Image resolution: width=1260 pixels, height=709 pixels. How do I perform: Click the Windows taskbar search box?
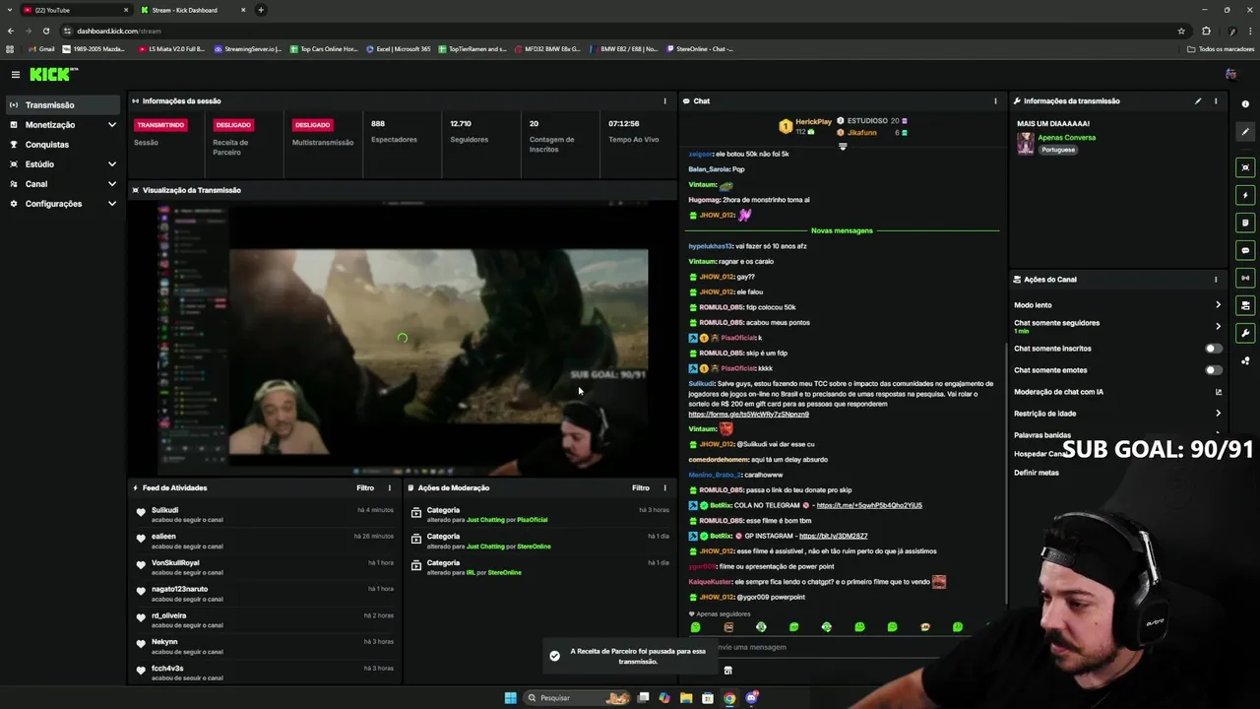[x=576, y=697]
